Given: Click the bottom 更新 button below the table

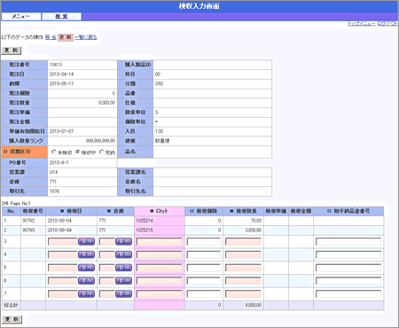Looking at the screenshot, I should pyautogui.click(x=12, y=319).
